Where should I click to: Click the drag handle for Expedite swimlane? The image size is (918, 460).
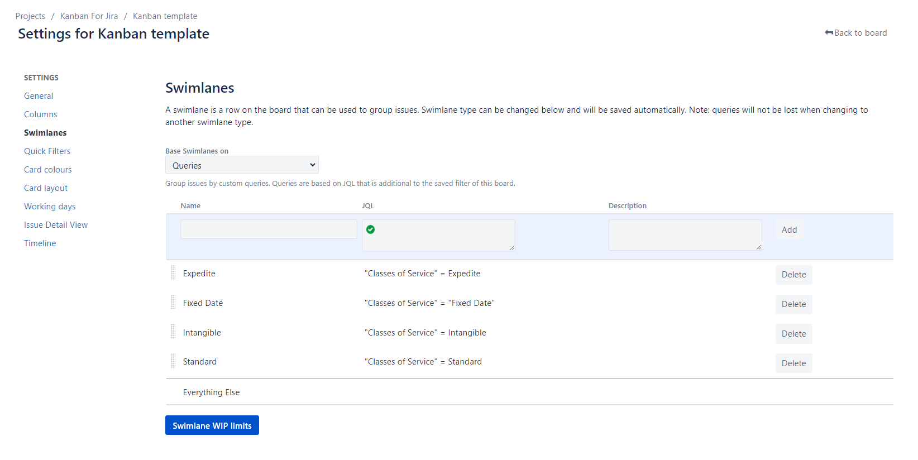coord(173,272)
